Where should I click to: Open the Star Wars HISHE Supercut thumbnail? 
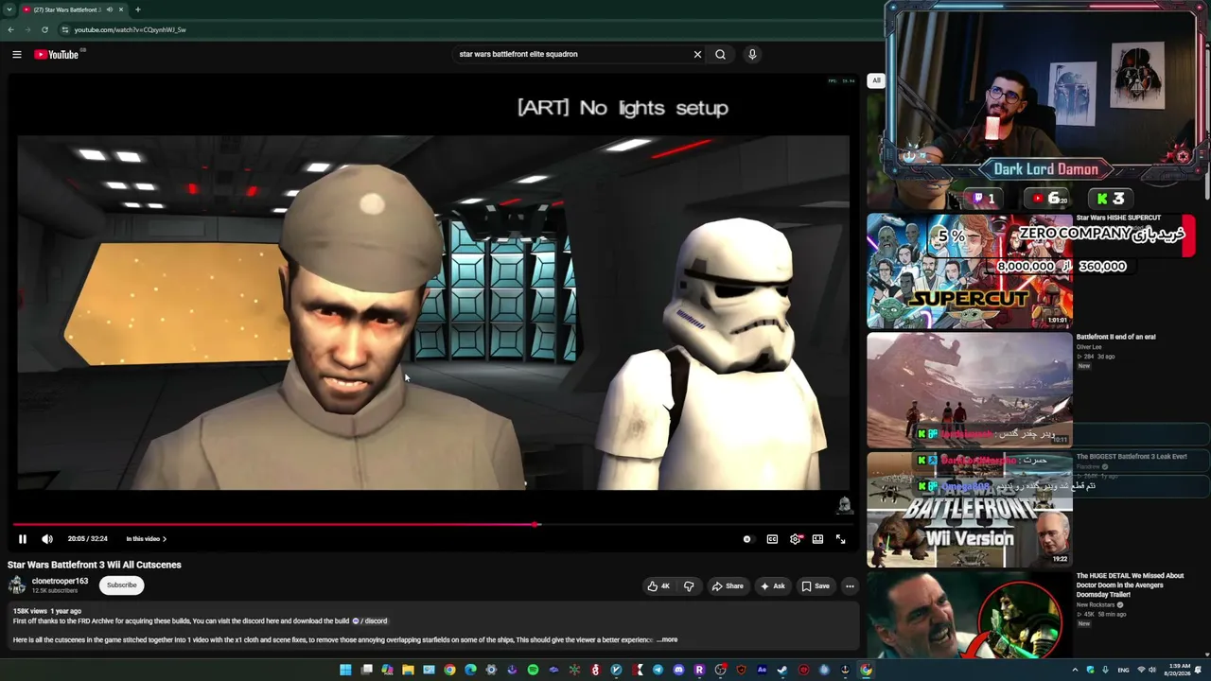pyautogui.click(x=970, y=271)
